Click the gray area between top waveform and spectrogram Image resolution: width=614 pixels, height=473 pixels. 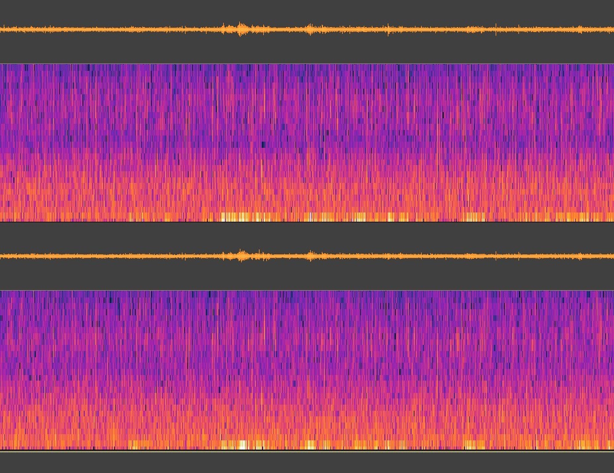tap(307, 51)
